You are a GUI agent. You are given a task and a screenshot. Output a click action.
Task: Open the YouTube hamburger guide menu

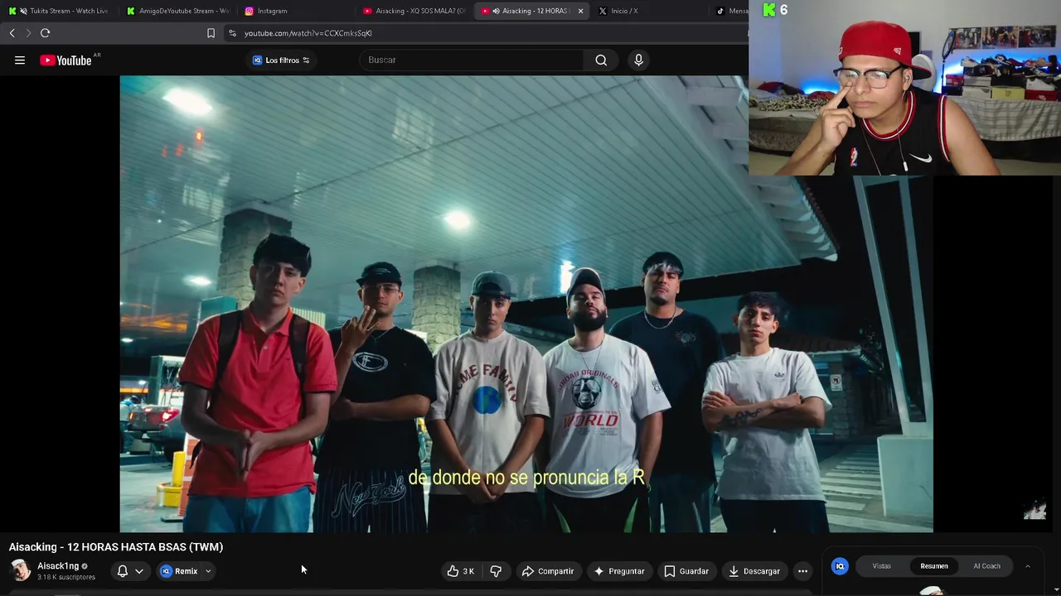(x=20, y=60)
